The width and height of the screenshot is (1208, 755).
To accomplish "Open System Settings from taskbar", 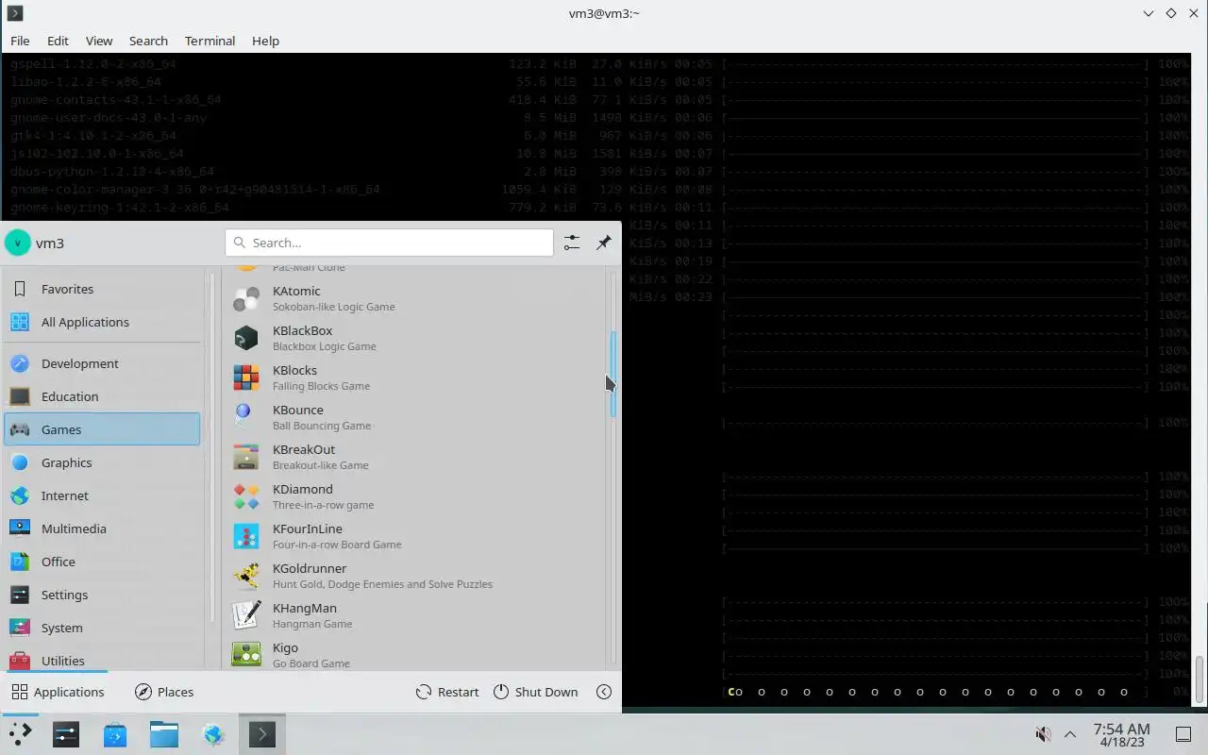I will point(66,734).
